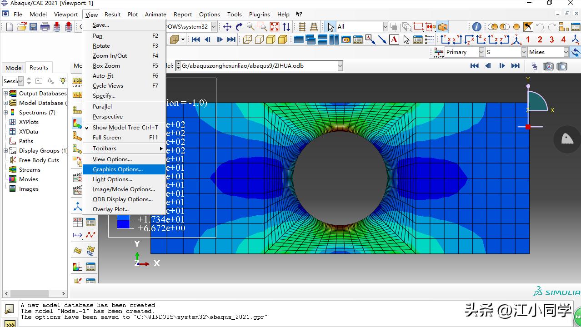Click the Auto-Fit View red arrows icon
Viewport: 581px width, 327px height.
275,27
